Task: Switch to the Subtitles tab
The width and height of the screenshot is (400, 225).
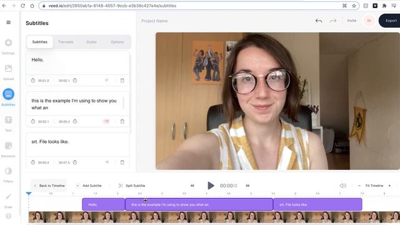Action: point(40,42)
